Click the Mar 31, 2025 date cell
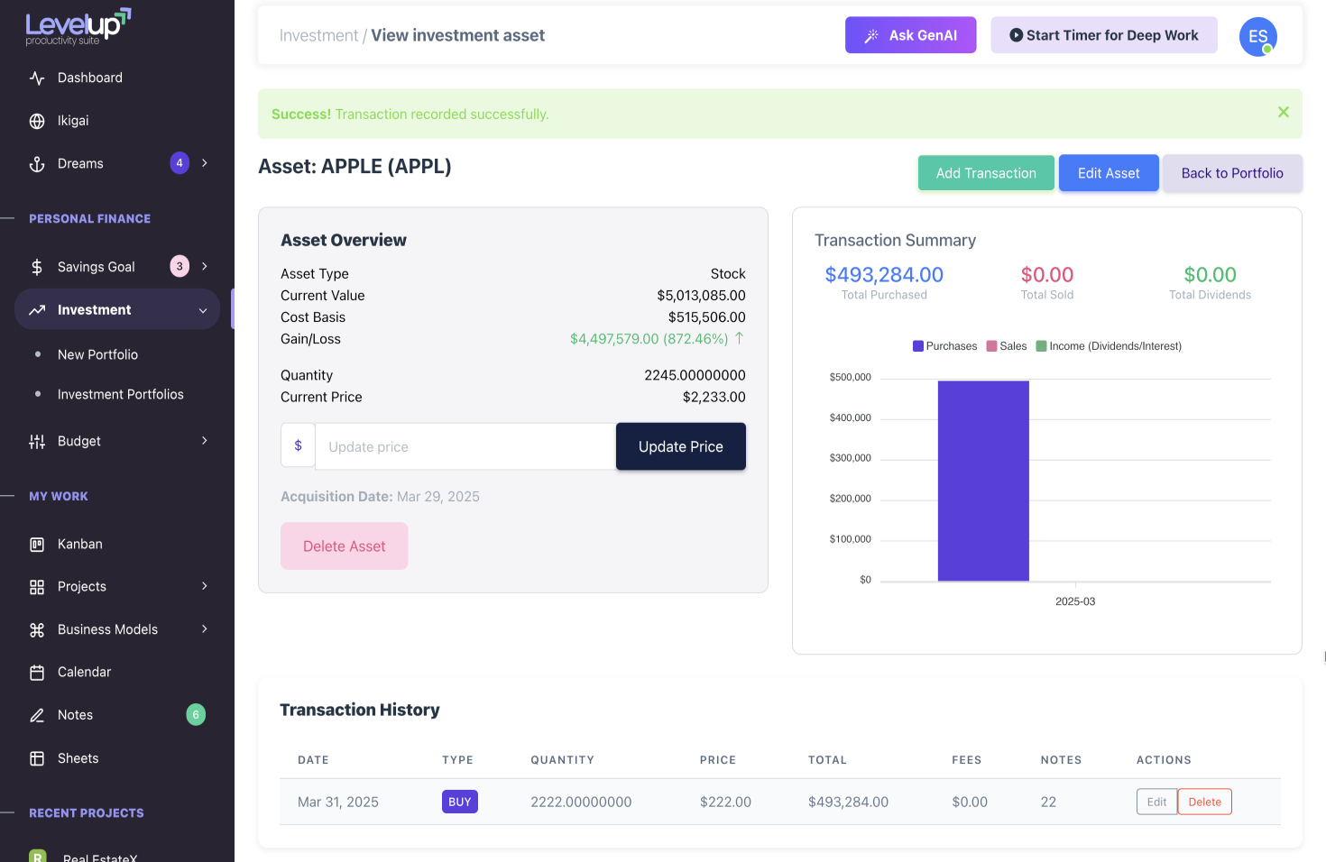Image resolution: width=1326 pixels, height=862 pixels. click(338, 802)
